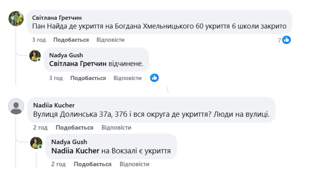335x188 pixels.
Task: Reply to Світлана Гретчин's comment
Action: click(110, 40)
